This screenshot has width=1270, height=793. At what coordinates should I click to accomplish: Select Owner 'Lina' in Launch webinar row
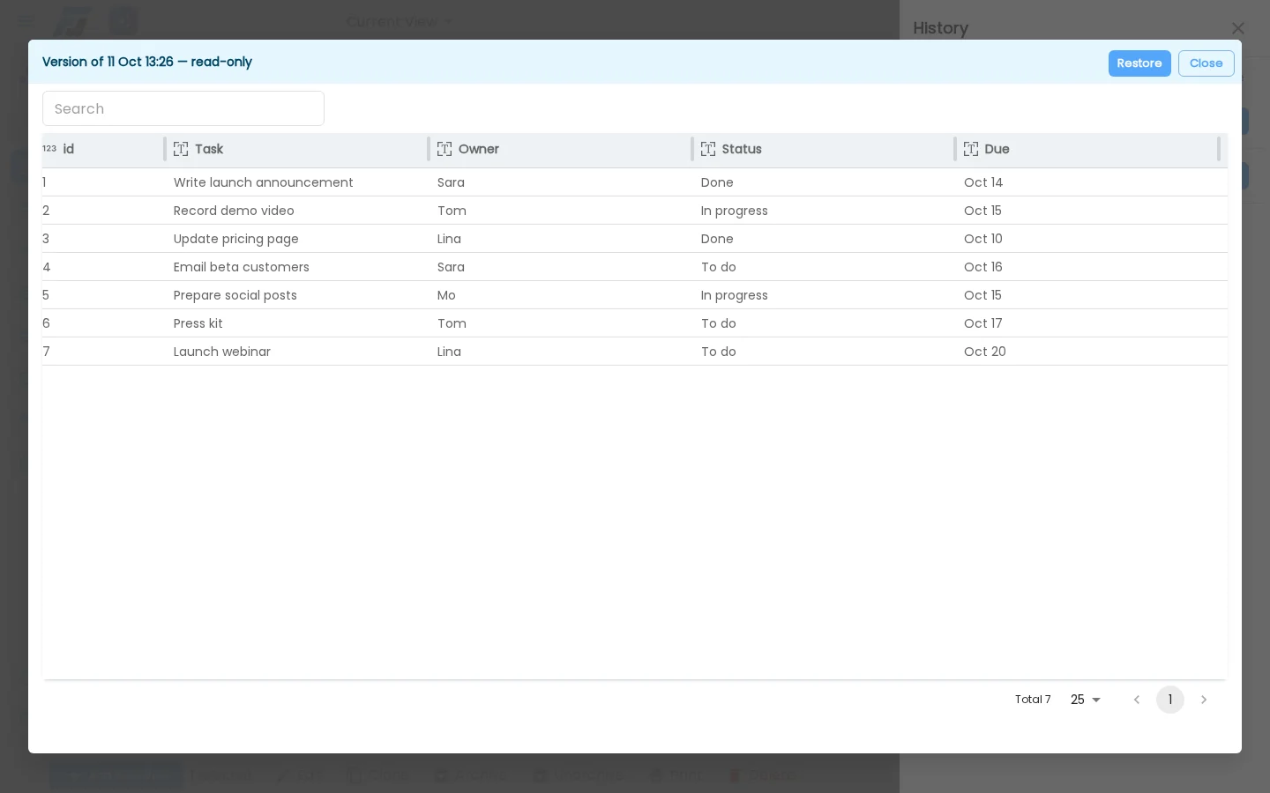click(x=560, y=352)
